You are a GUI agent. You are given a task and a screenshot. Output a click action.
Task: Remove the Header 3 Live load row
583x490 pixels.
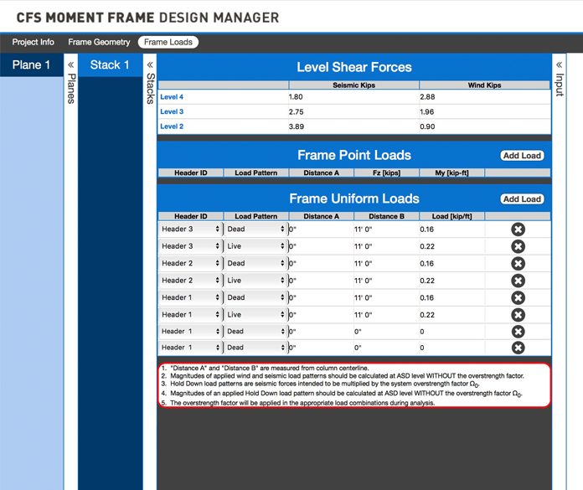518,246
